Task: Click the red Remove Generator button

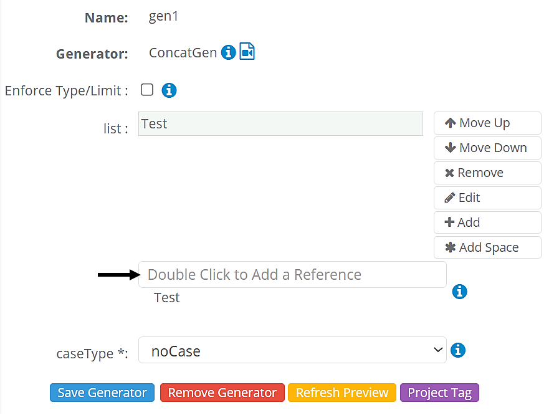Action: 222,393
